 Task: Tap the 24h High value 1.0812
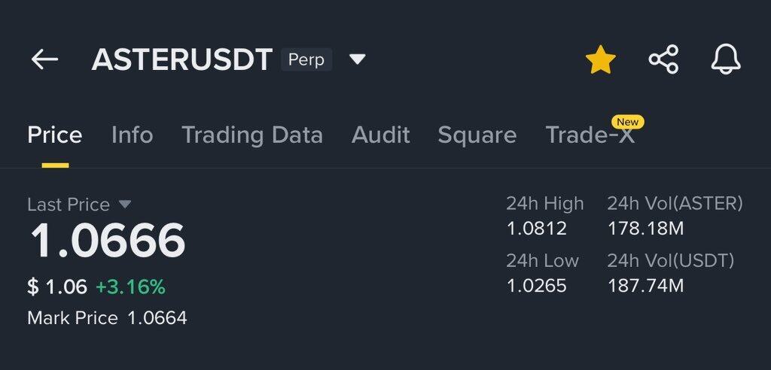536,228
